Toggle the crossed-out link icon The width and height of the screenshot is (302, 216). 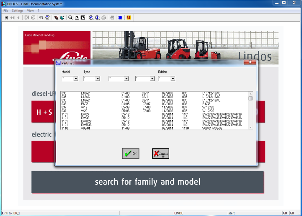[x=56, y=18]
